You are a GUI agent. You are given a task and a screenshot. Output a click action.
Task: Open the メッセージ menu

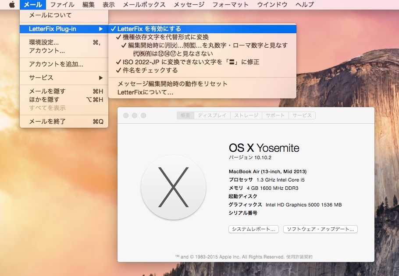(189, 4)
